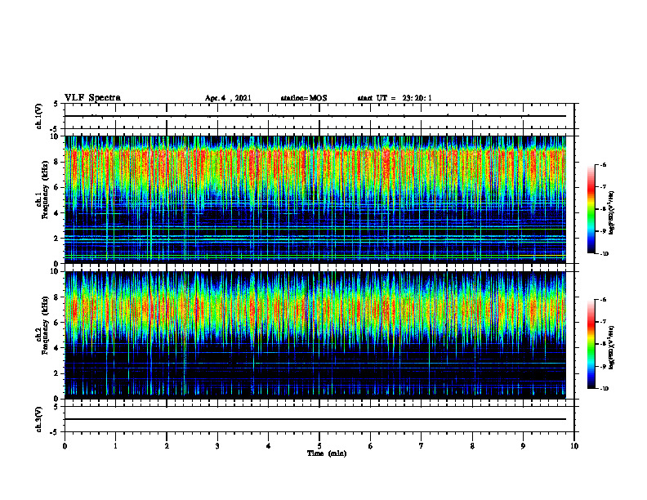Viewport: 647px width, 500px height.
Task: Click the ch.1 spectrogram colorbar
Action: [x=591, y=209]
